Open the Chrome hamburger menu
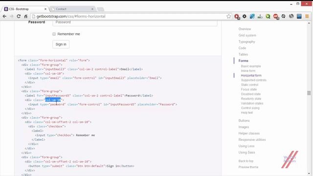The image size is (313, 176). pyautogui.click(x=307, y=16)
